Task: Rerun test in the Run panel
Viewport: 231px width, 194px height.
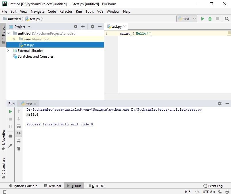Action: (x=10, y=112)
